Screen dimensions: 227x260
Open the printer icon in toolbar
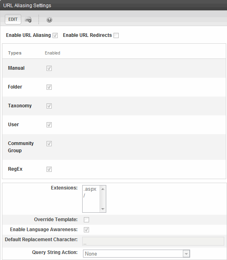pos(28,20)
